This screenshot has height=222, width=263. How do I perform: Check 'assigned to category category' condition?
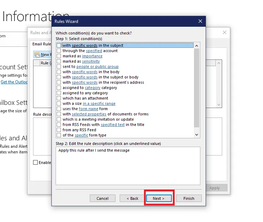(x=59, y=88)
